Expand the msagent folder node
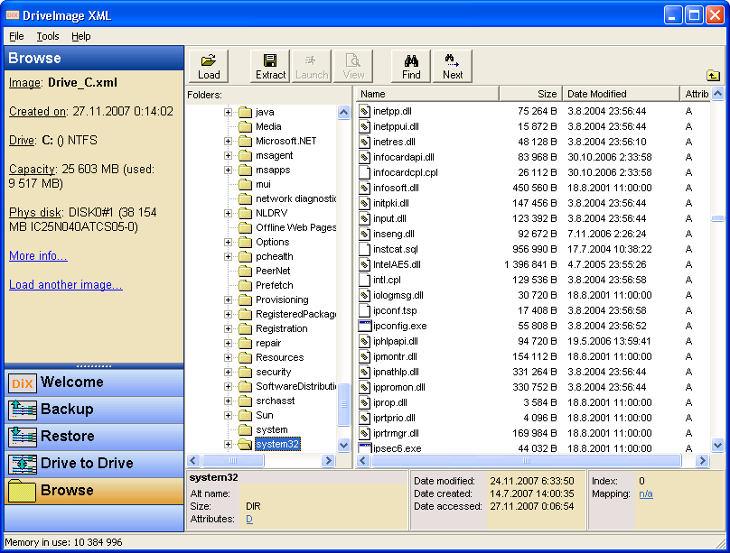Viewport: 730px width, 553px height. (x=228, y=155)
